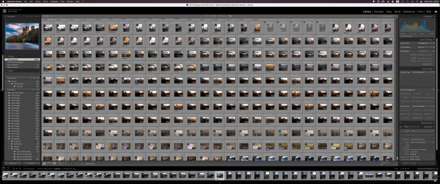
Task: Open People view from the toolbar
Action: 64,163
